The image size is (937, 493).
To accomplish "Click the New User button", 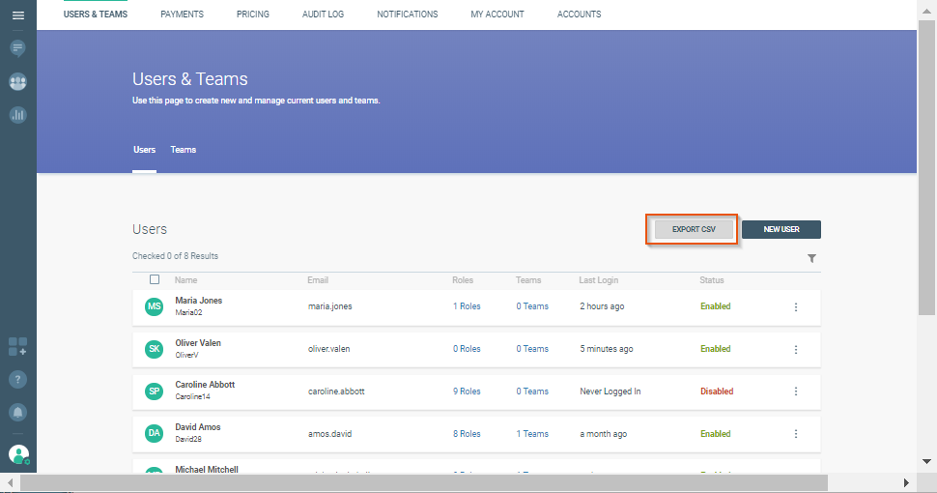I will [781, 229].
